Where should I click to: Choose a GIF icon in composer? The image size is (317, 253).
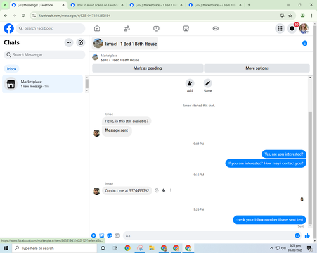[x=117, y=236]
